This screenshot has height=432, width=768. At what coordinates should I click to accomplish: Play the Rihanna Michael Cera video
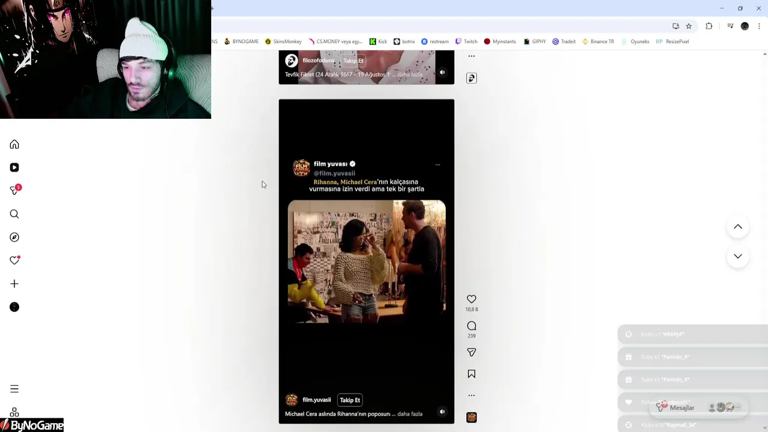coord(367,262)
